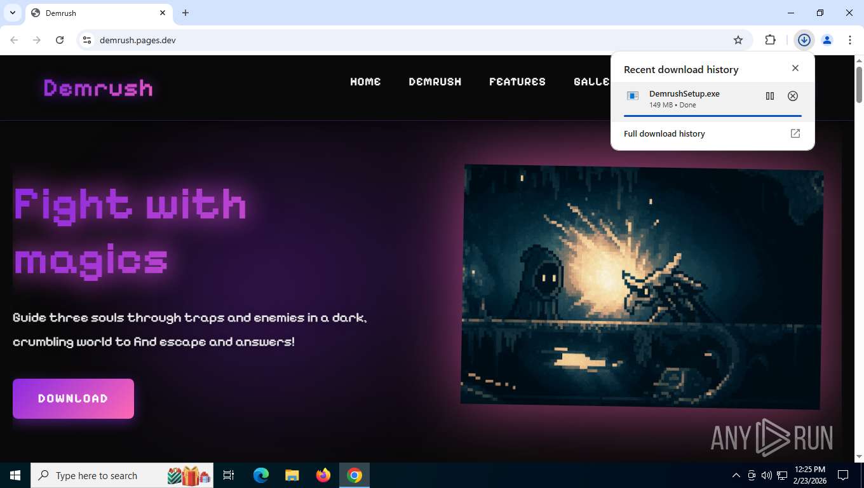
Task: Click the purple DOWNLOAD button
Action: pos(73,398)
